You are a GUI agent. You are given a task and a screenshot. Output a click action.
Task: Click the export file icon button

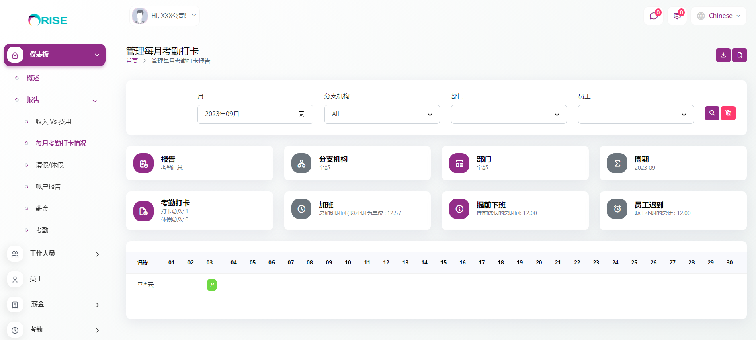739,55
